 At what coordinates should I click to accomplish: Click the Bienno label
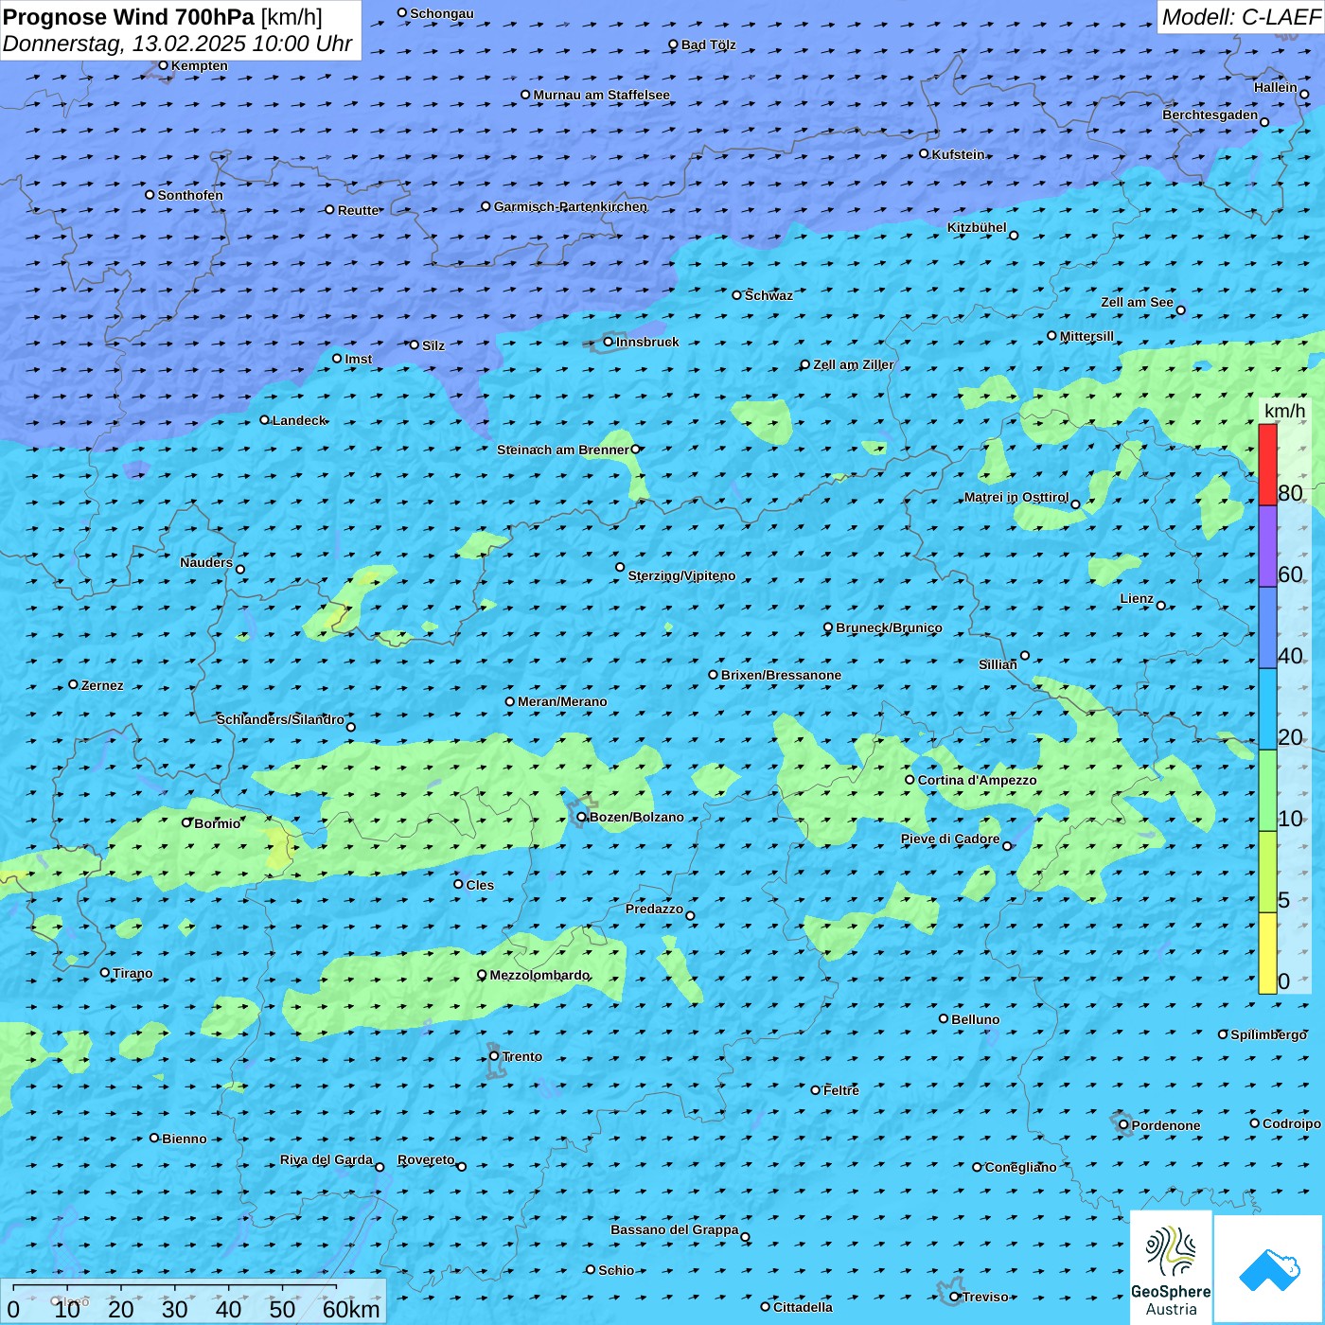point(185,1139)
